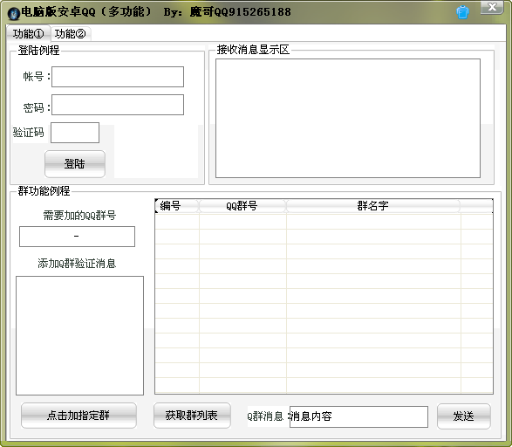Click the 需要加的QQ群号 label
Viewport: 512px width, 447px height.
pos(79,216)
